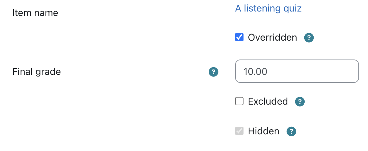Place cursor in the 10.00 grade box
The width and height of the screenshot is (368, 151).
coord(297,71)
